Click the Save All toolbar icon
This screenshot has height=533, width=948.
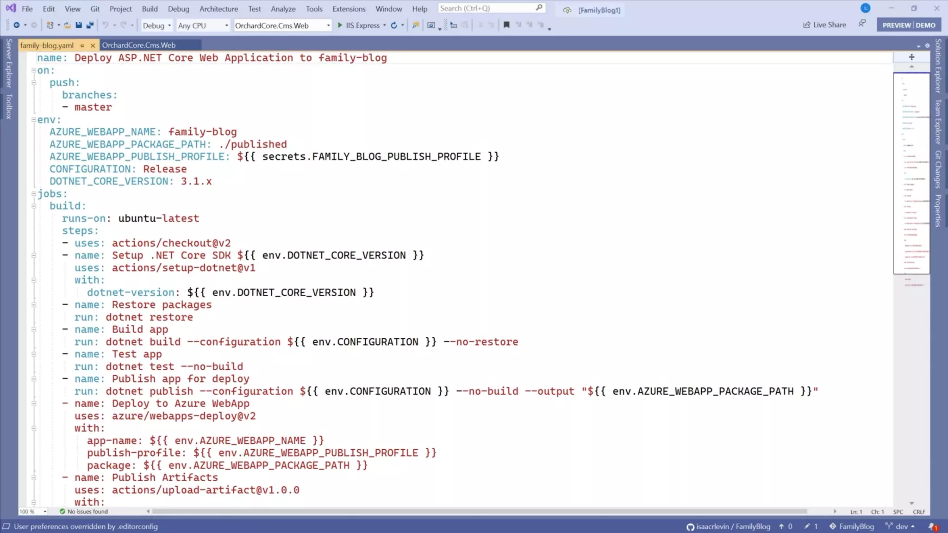pyautogui.click(x=90, y=25)
